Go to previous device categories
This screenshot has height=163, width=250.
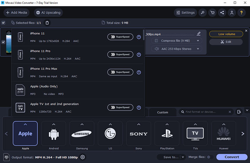pos(6,134)
